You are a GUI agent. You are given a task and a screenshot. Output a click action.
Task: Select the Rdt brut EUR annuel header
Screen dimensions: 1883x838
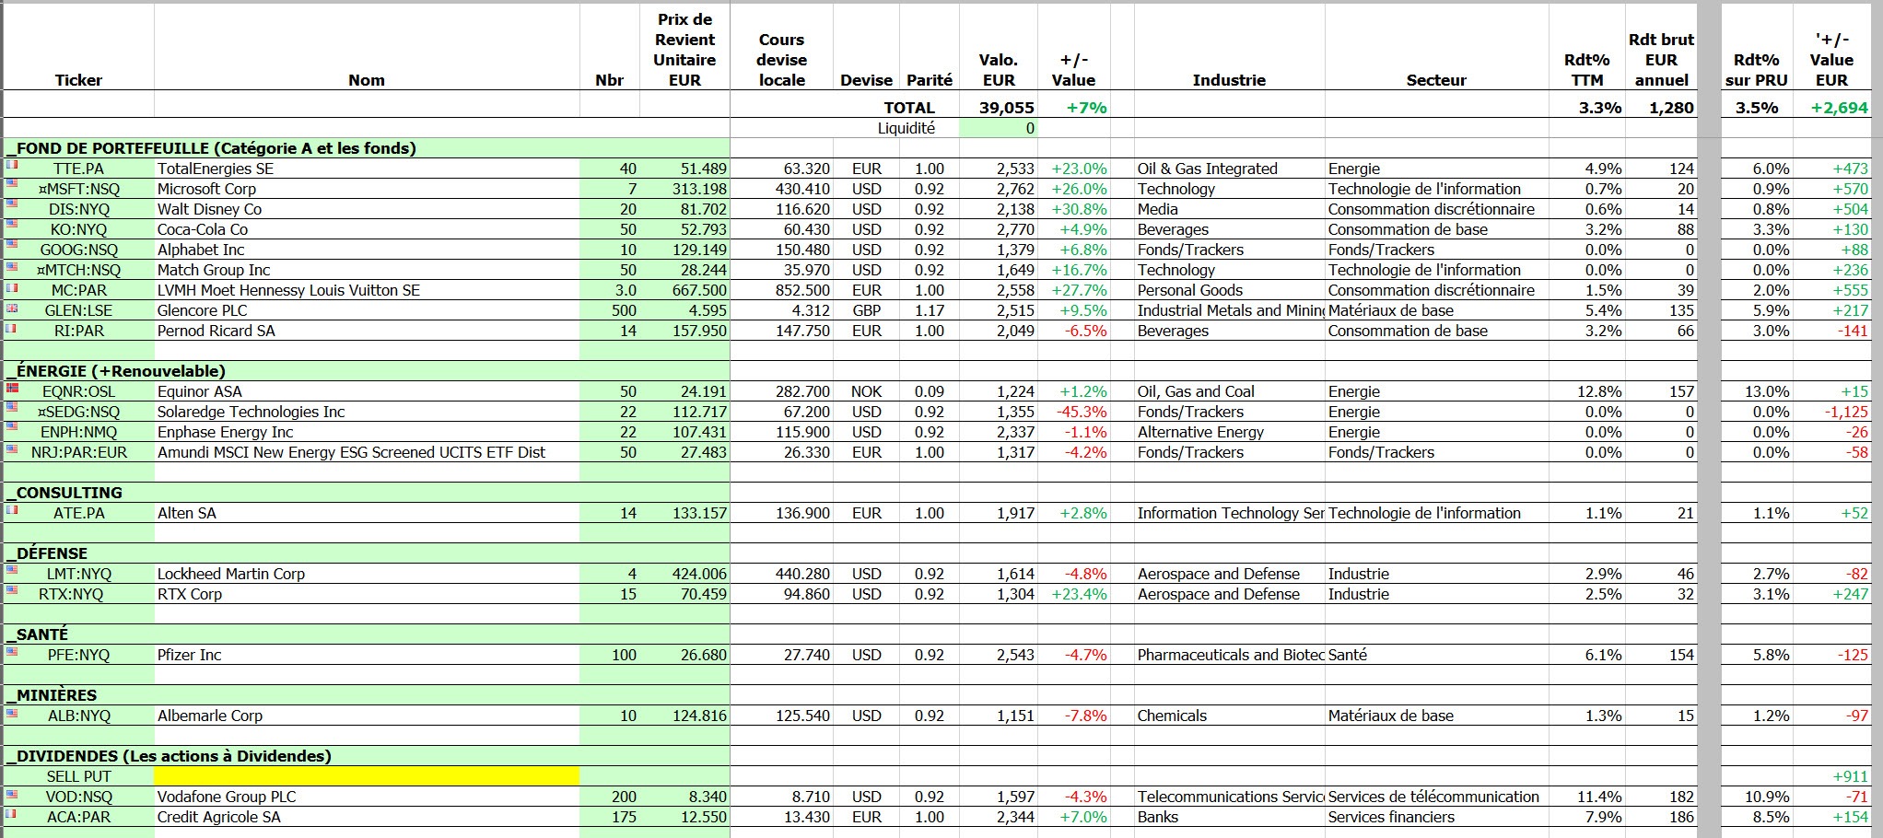coord(1661,60)
